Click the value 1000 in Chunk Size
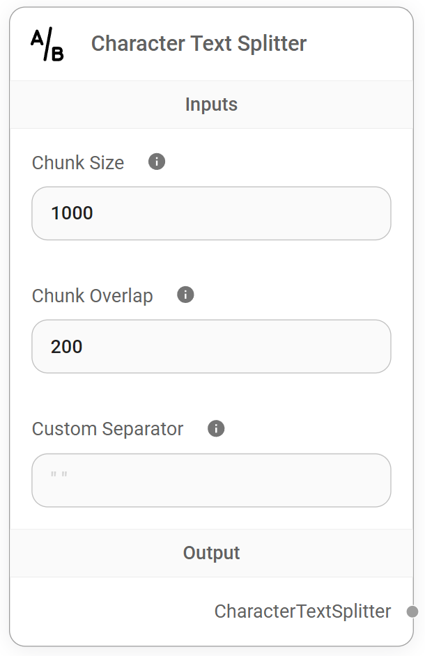The width and height of the screenshot is (425, 656). click(73, 213)
